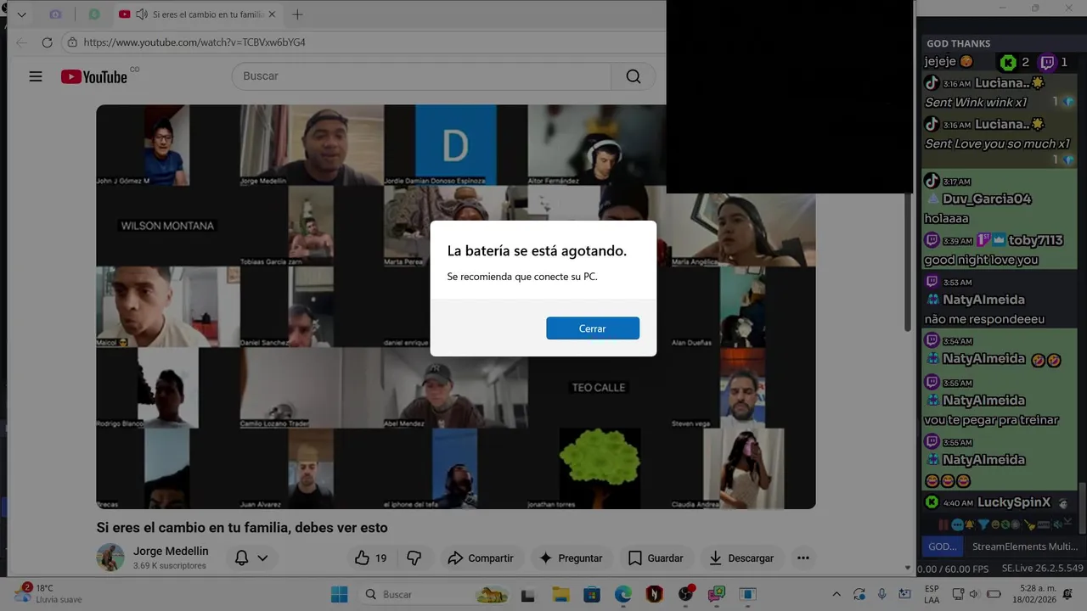Screen dimensions: 1087x611
Task: Switch to the purple camera pinned tab
Action: pyautogui.click(x=55, y=14)
